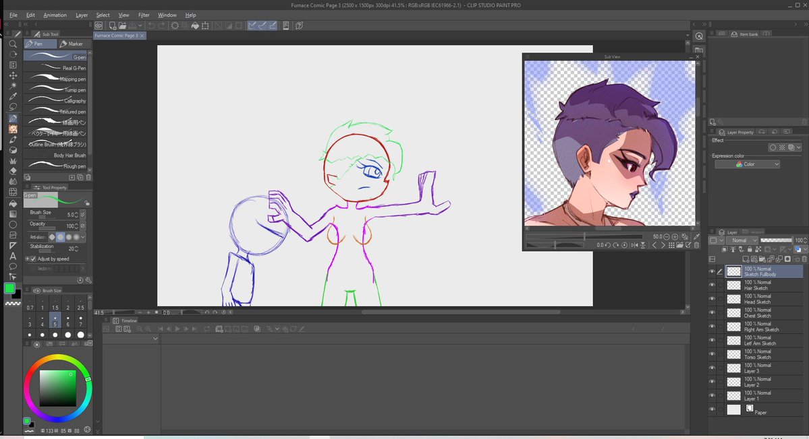Toggle the Adjust by speed checkbox

[34, 259]
